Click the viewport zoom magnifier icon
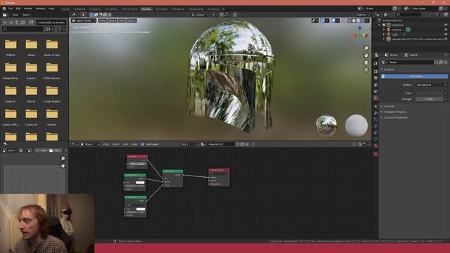 coord(366,48)
